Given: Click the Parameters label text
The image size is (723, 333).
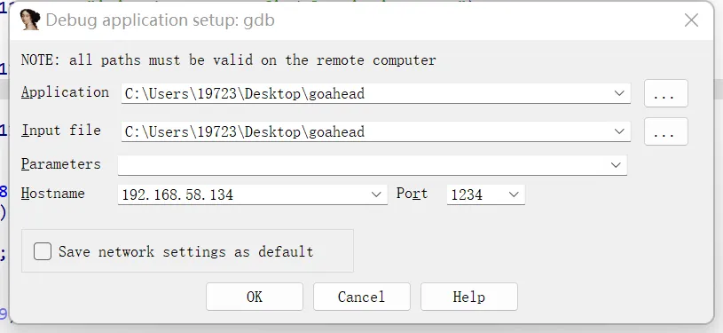Looking at the screenshot, I should 61,164.
